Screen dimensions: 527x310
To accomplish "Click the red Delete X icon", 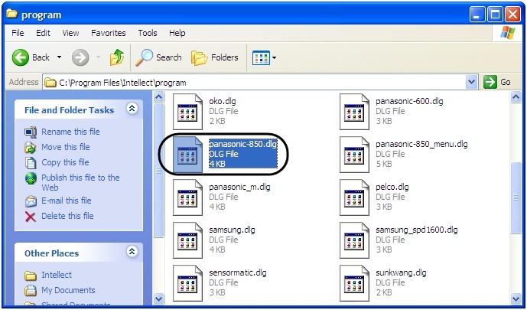I will [31, 217].
